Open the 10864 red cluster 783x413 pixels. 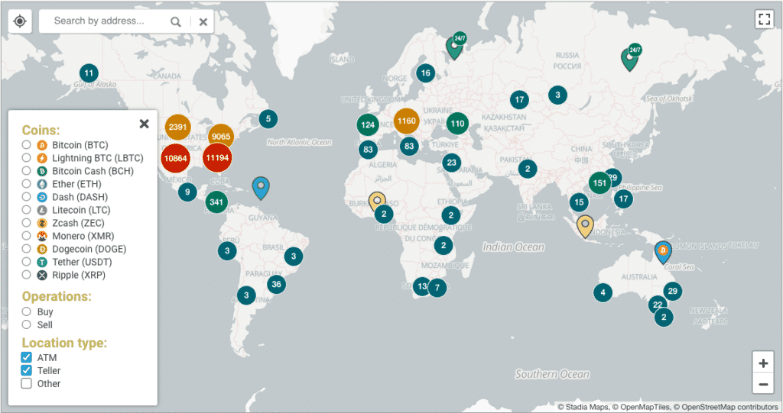point(175,158)
